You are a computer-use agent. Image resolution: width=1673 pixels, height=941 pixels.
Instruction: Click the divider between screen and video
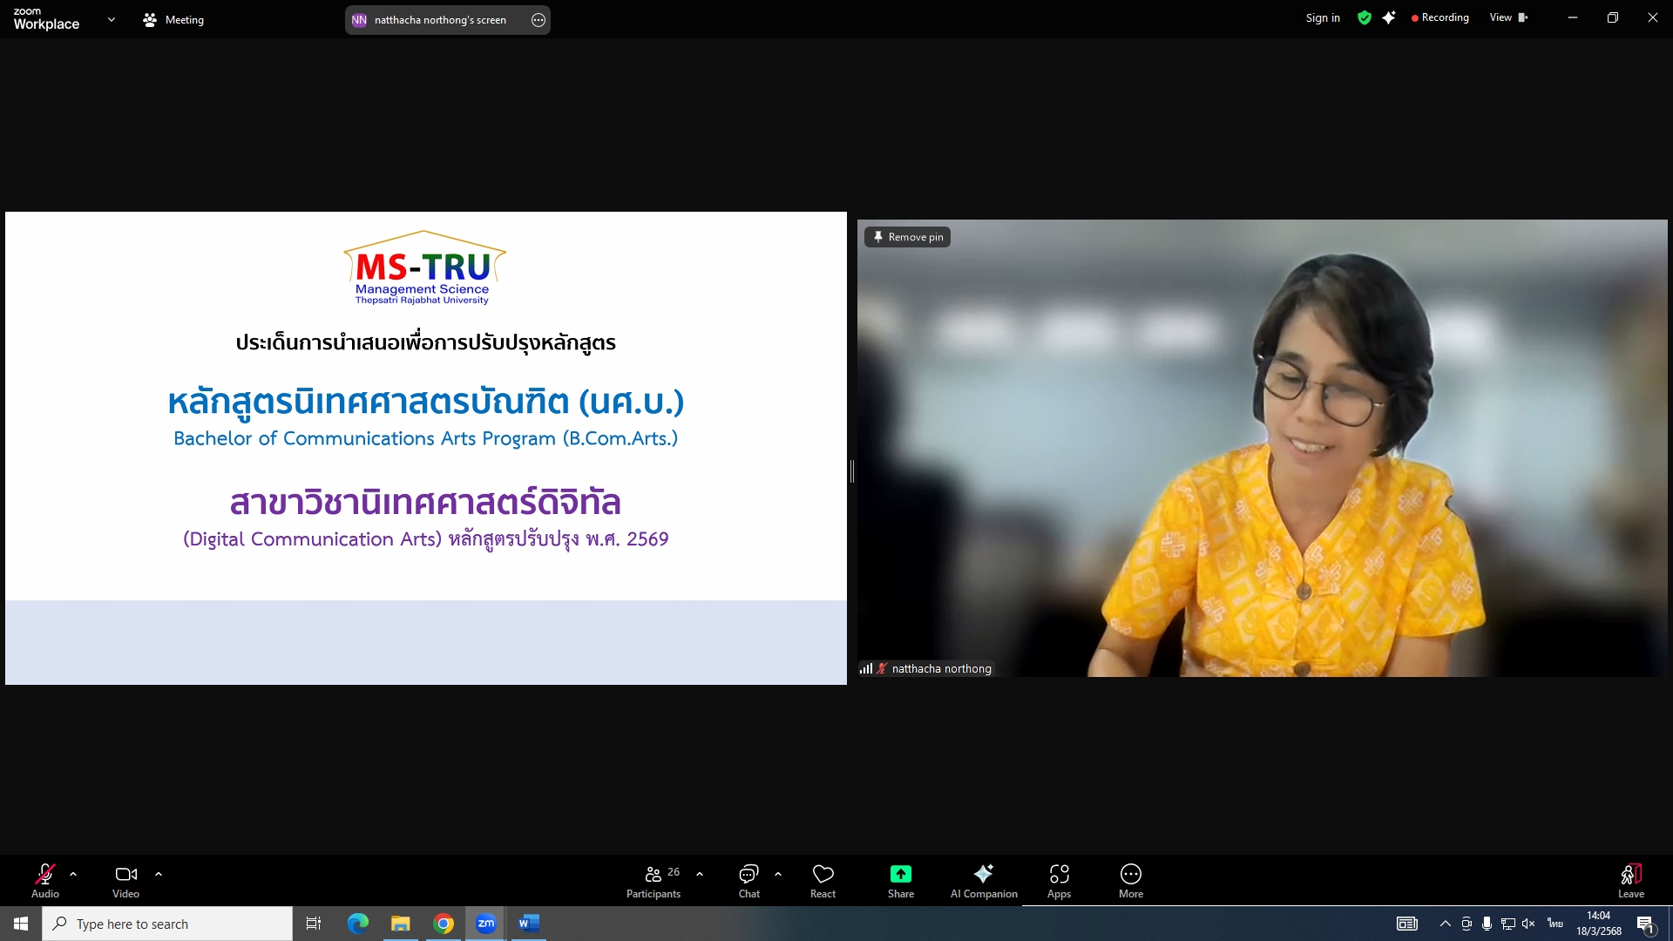pyautogui.click(x=851, y=471)
